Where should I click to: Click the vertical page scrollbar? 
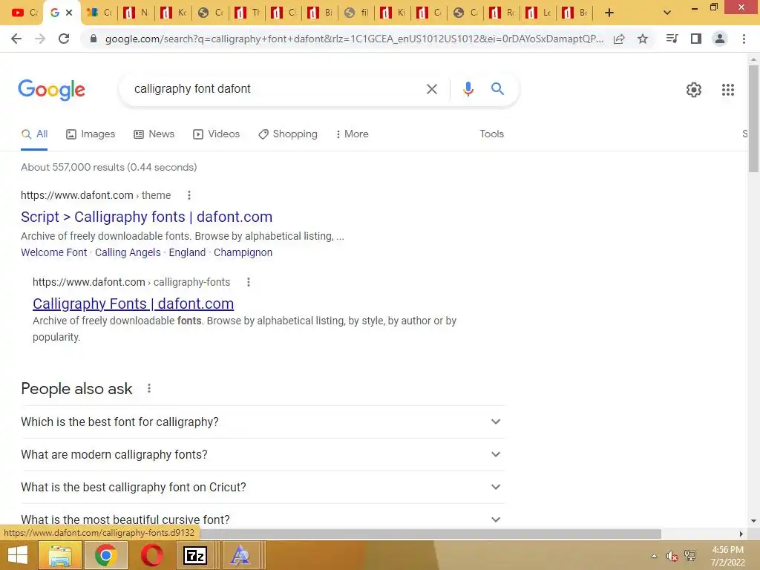click(753, 119)
